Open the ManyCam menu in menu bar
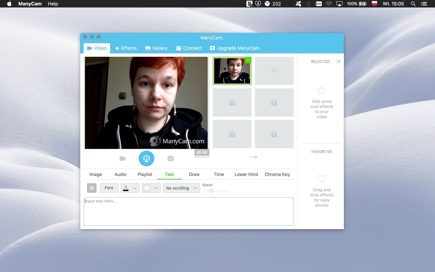Viewport: 435px width, 272px height. click(30, 4)
